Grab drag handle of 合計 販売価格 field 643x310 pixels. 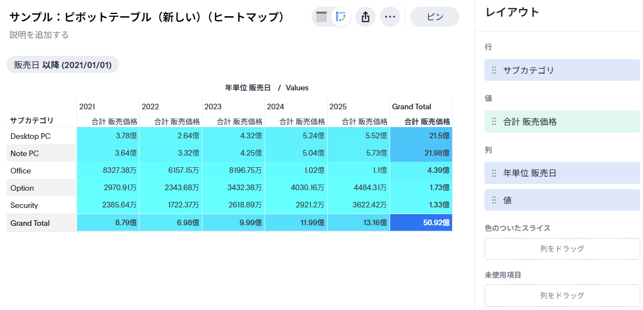tap(494, 122)
